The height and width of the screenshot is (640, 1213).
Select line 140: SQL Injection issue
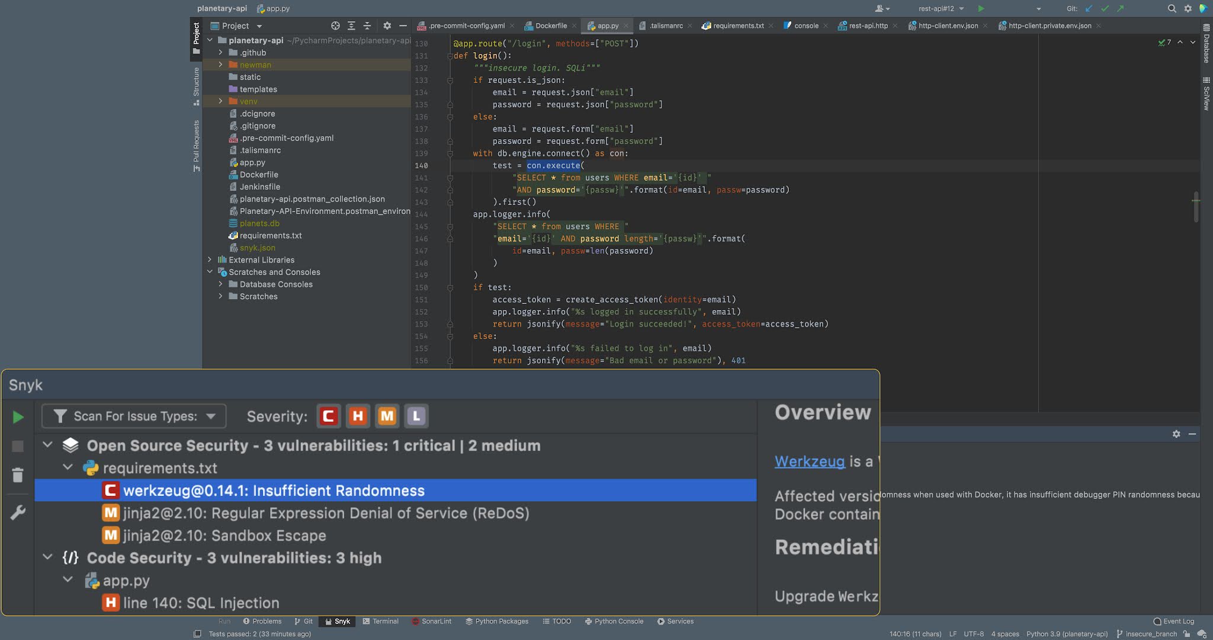click(201, 603)
